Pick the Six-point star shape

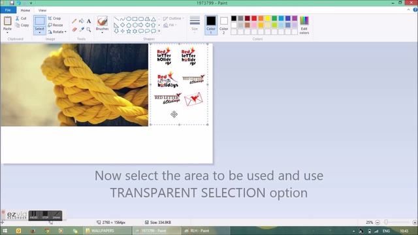135,31
